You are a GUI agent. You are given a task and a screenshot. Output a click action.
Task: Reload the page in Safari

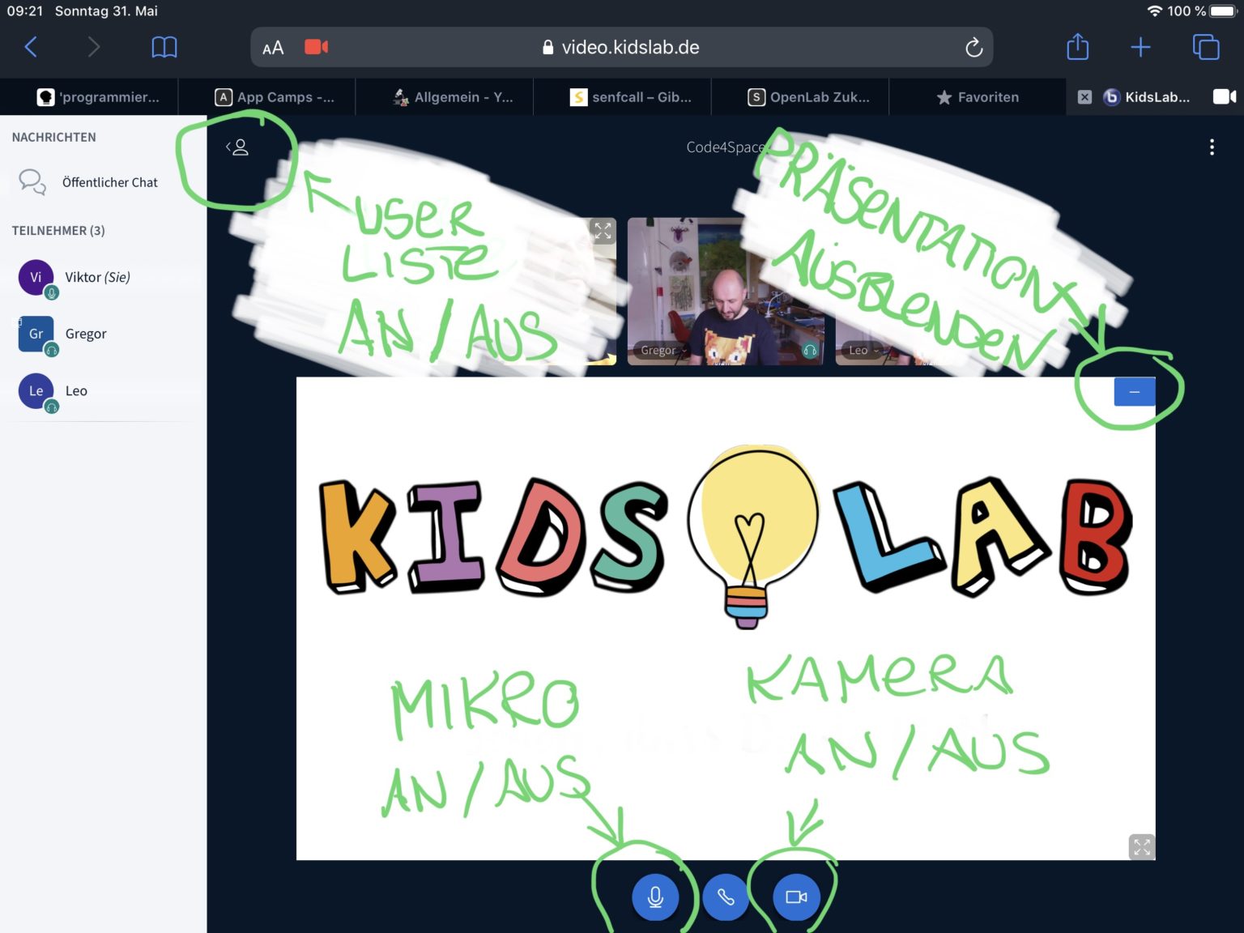tap(973, 48)
